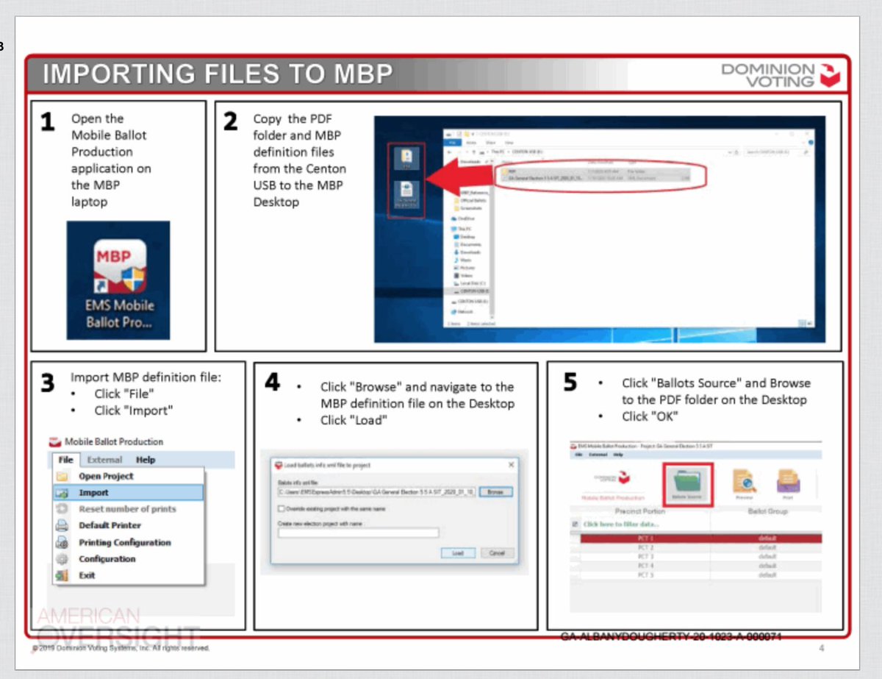Viewport: 882px width, 679px height.
Task: Click the Exit door icon
Action: click(x=62, y=575)
